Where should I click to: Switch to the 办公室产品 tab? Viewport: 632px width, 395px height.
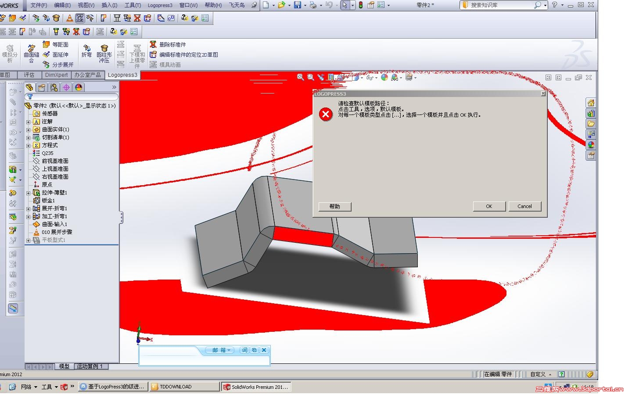(87, 75)
